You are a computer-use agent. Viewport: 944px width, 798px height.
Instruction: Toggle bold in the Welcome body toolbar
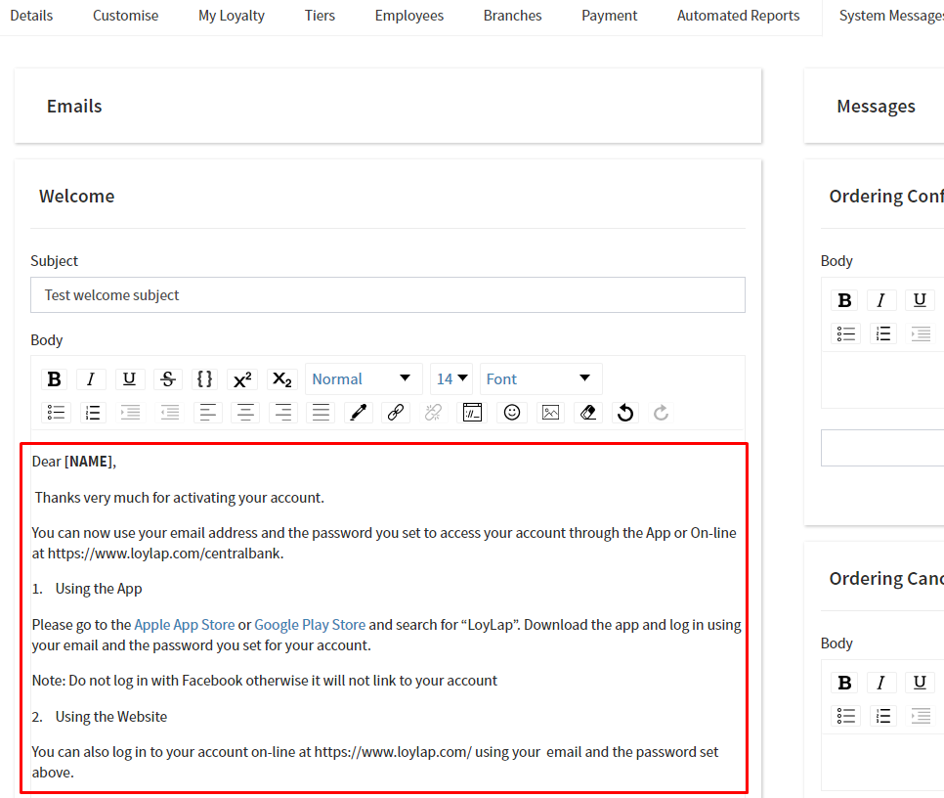click(54, 378)
